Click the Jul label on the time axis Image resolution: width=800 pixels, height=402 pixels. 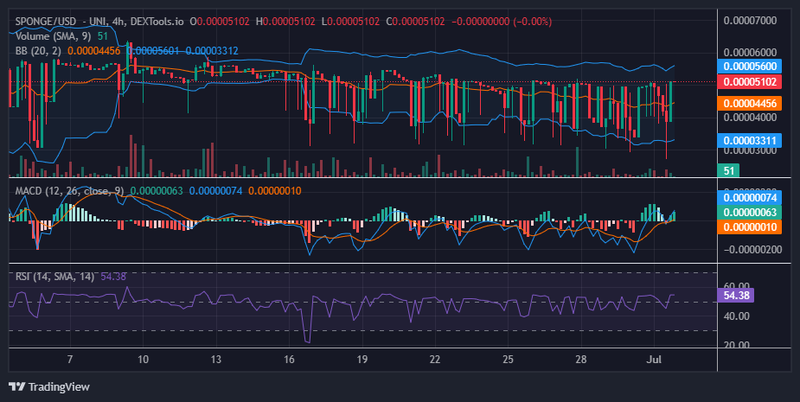(x=654, y=359)
